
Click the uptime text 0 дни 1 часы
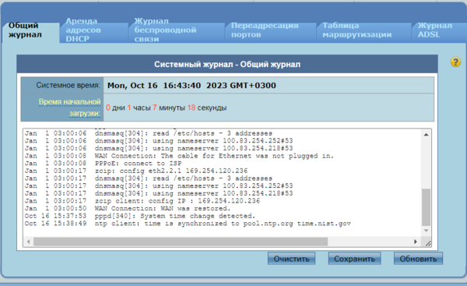tap(167, 108)
